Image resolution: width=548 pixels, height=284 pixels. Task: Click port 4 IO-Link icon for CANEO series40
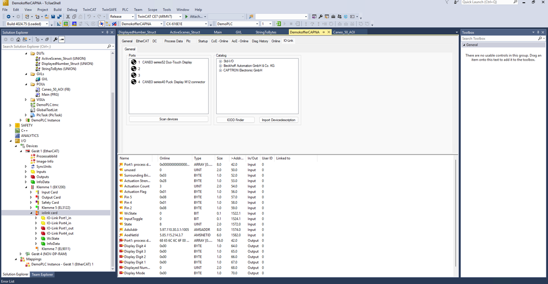134,82
